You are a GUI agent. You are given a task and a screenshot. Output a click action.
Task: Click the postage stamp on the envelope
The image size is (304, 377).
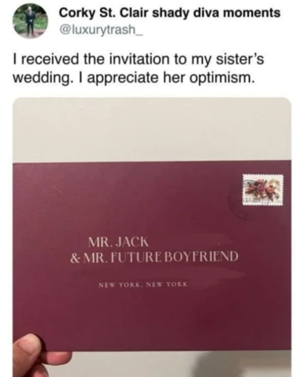click(x=262, y=188)
